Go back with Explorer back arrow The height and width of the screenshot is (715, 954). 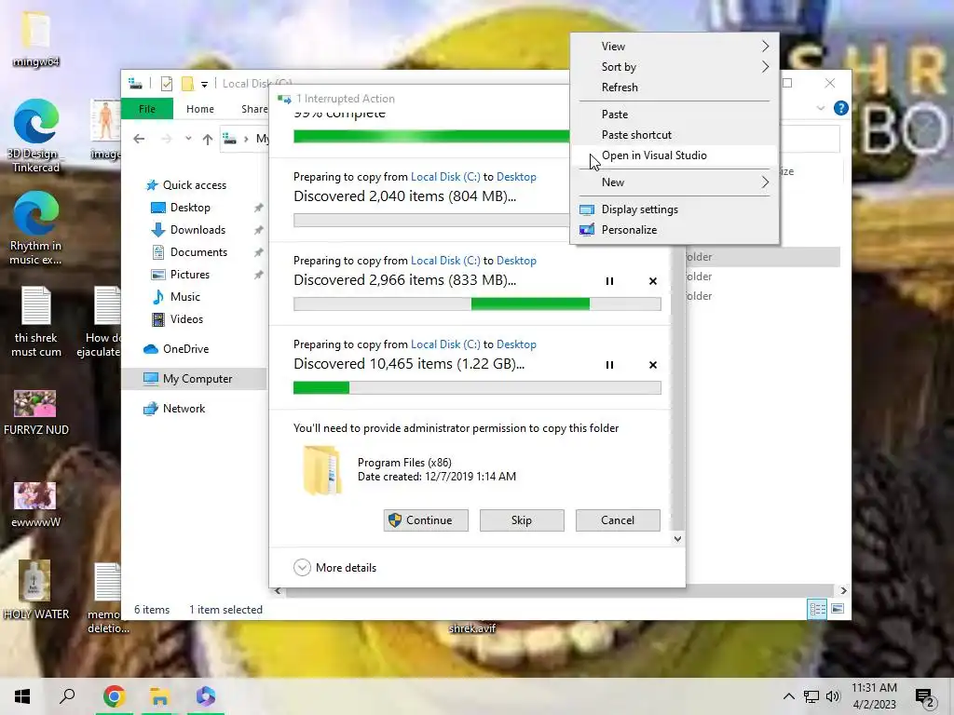tap(140, 140)
